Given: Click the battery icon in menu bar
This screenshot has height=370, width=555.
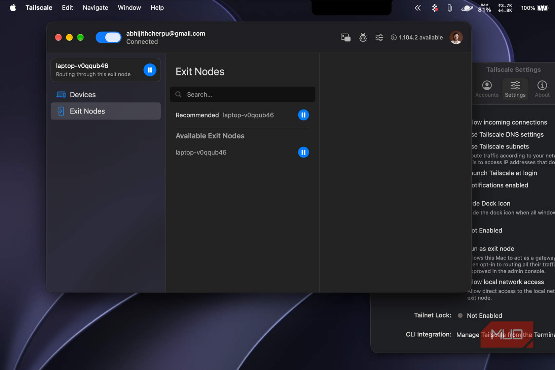Looking at the screenshot, I should click(x=543, y=8).
